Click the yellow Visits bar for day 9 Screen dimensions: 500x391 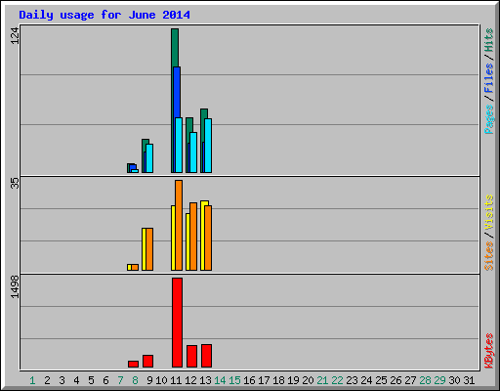[x=144, y=249]
